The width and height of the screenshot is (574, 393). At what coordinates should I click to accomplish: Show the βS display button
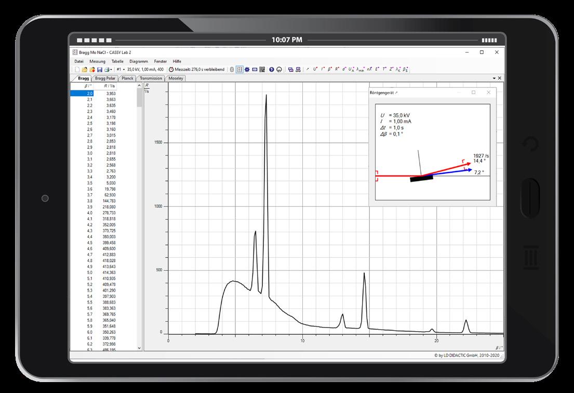[x=405, y=69]
